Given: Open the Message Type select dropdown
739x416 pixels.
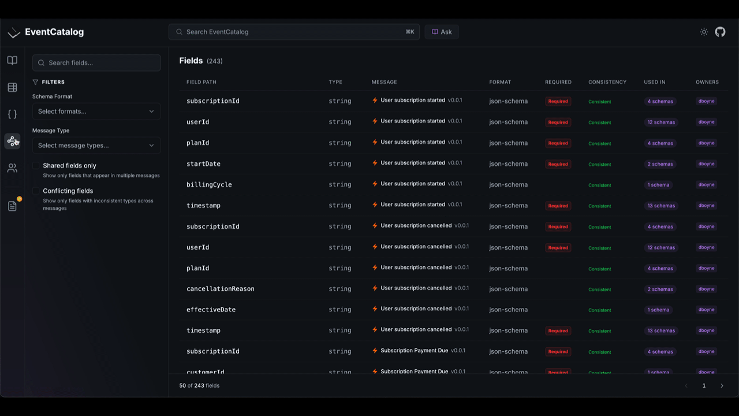Looking at the screenshot, I should coord(96,146).
